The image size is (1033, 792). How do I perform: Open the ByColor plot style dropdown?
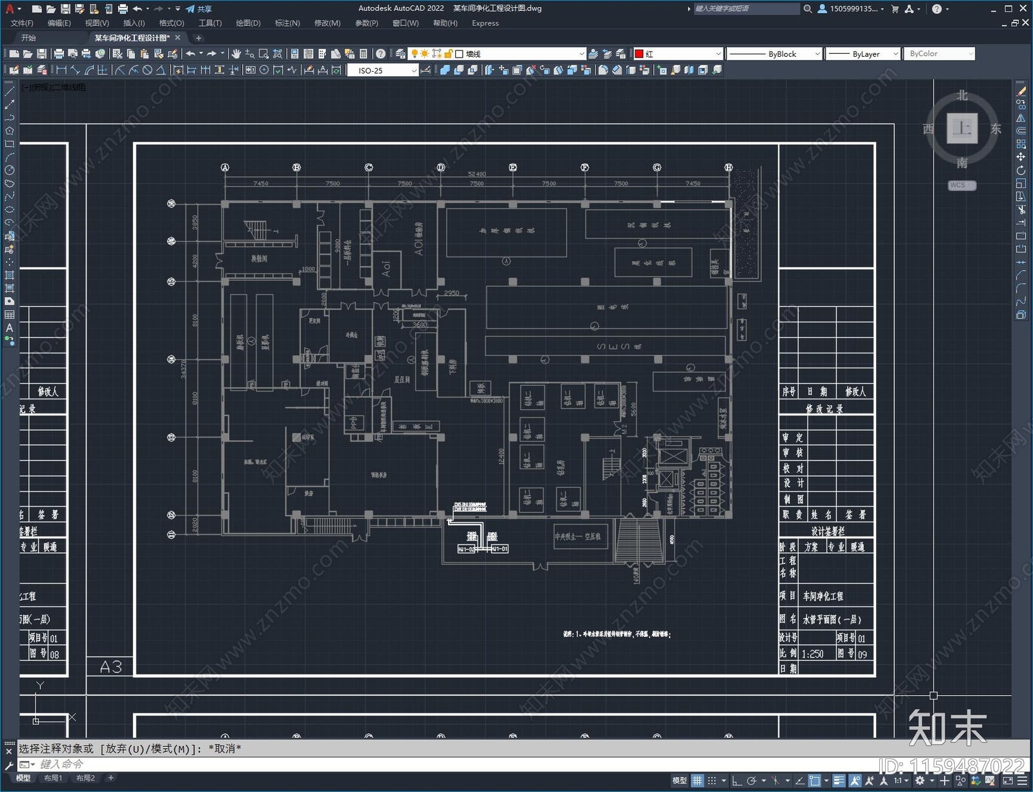pyautogui.click(x=939, y=54)
